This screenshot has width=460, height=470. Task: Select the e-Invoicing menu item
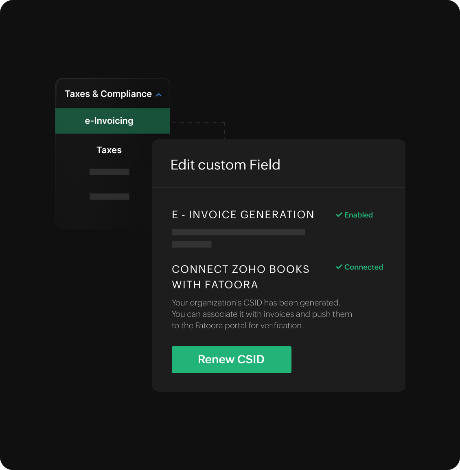click(109, 121)
